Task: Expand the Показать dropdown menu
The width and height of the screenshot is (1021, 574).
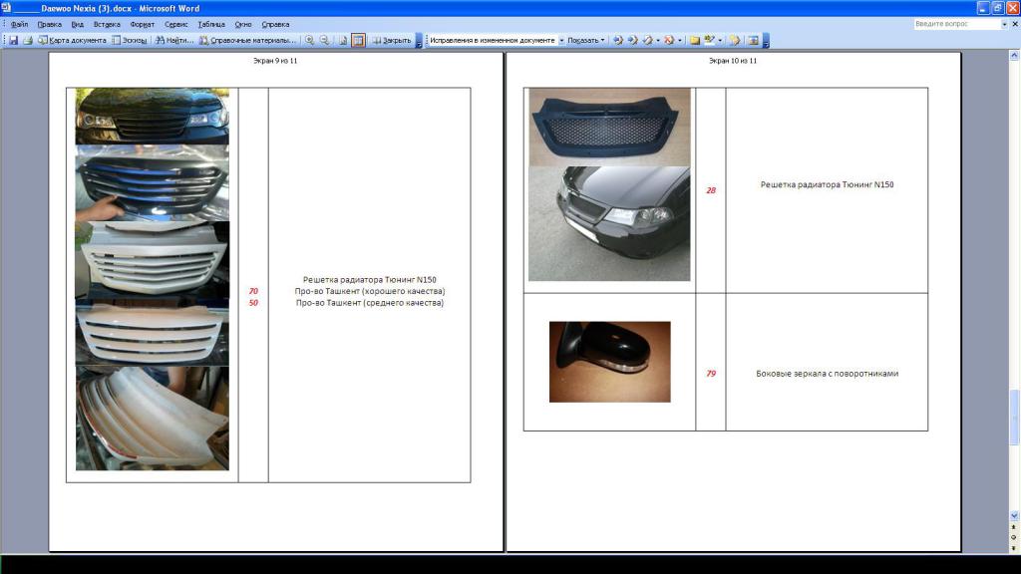Action: coord(586,41)
